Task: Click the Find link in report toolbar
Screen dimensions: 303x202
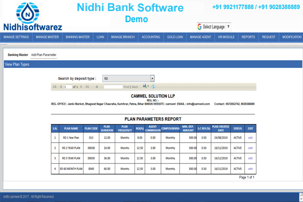Action: (x=126, y=87)
